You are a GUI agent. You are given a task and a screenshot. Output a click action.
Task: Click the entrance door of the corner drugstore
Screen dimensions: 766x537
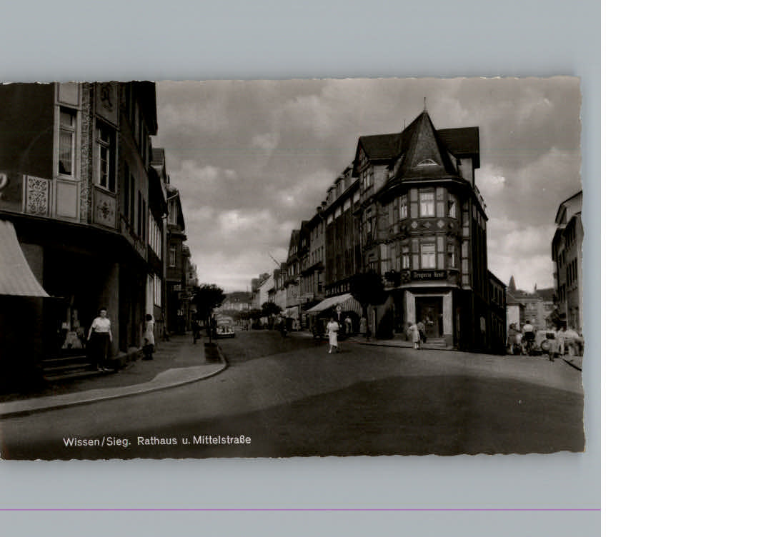coord(429,316)
